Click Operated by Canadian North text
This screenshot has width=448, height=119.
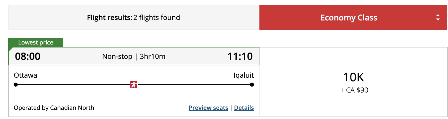tap(54, 108)
